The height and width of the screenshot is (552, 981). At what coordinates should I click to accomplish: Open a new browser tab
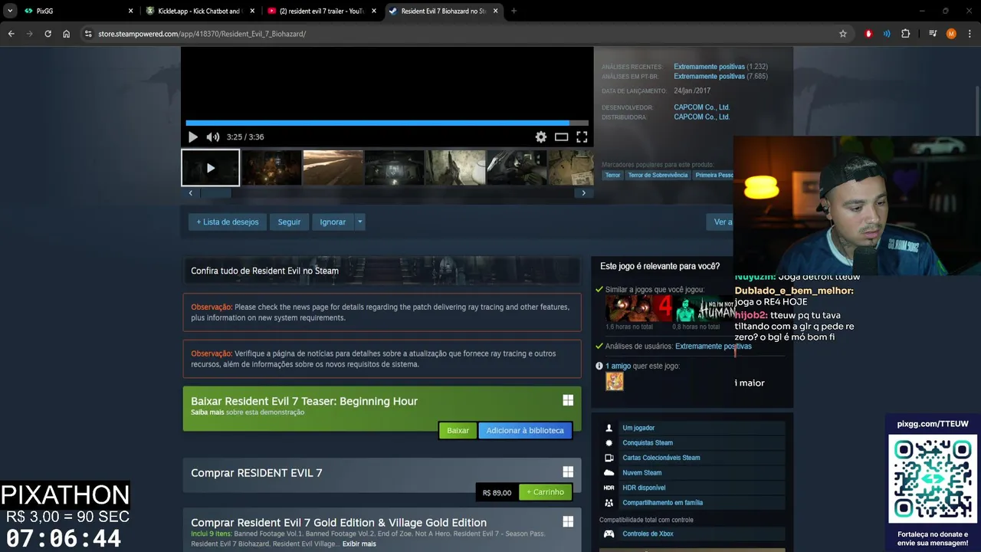pos(513,11)
